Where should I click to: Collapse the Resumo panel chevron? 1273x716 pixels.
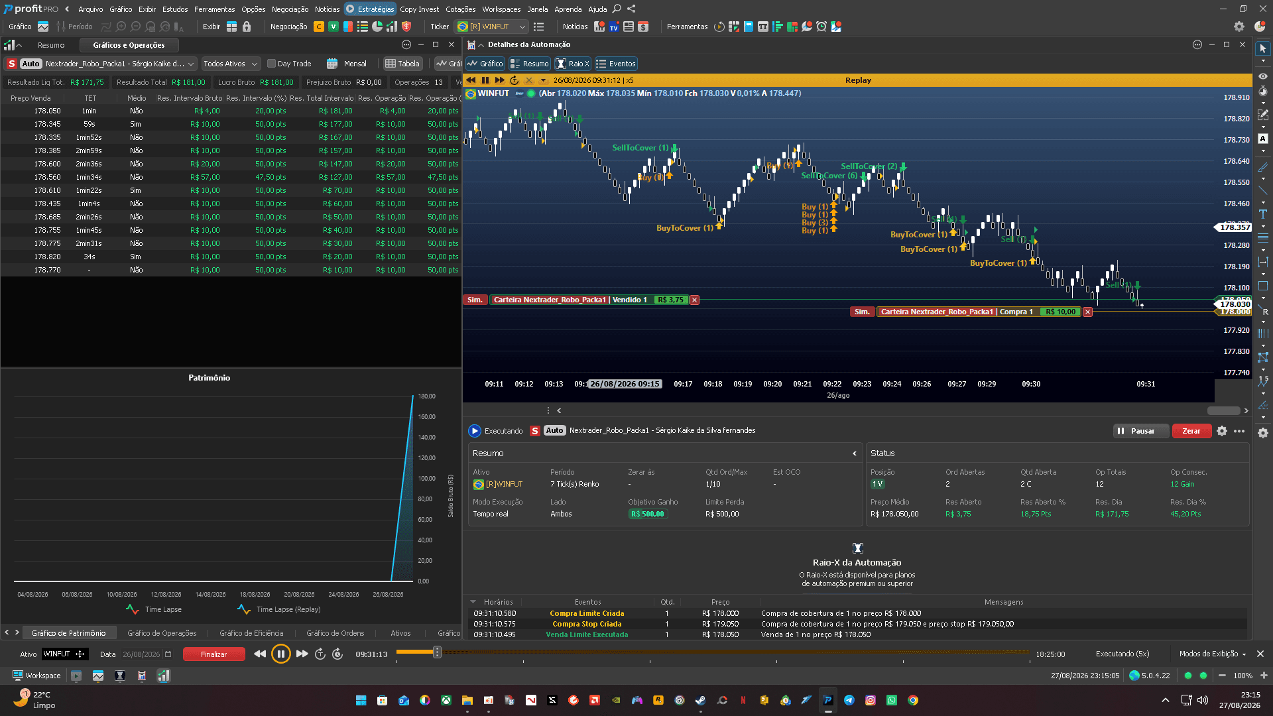(855, 453)
